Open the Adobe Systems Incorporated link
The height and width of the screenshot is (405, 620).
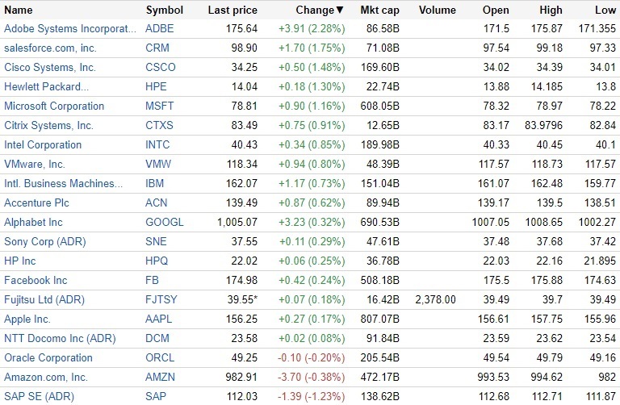70,28
